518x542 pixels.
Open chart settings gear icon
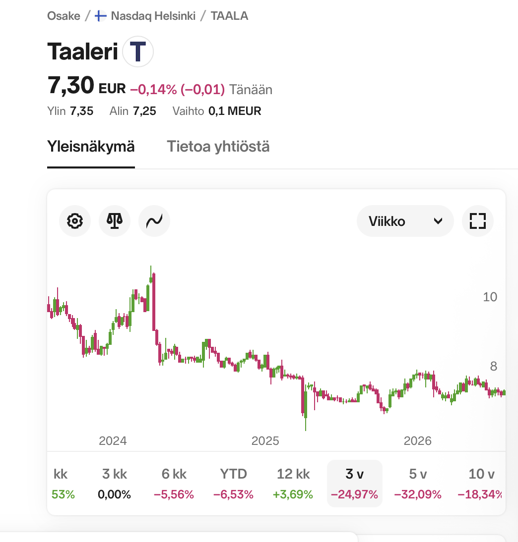(x=75, y=221)
